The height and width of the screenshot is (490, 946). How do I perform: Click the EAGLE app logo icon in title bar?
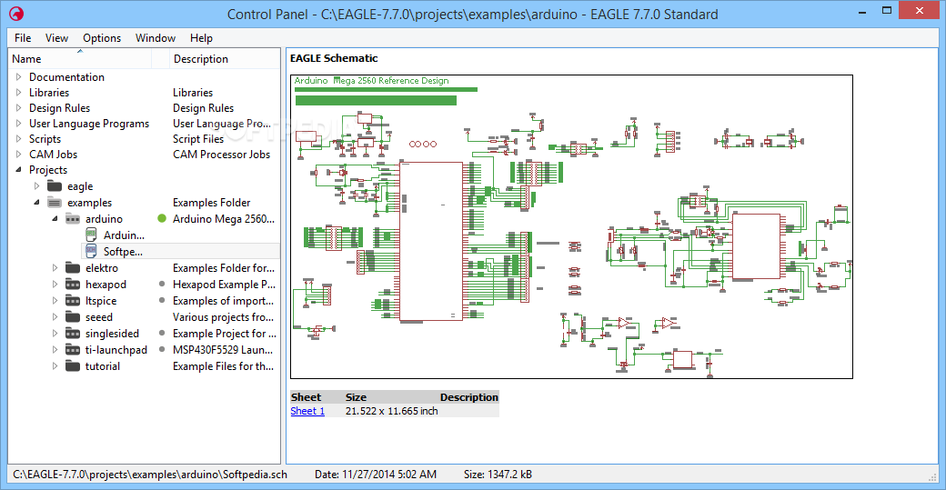point(16,14)
